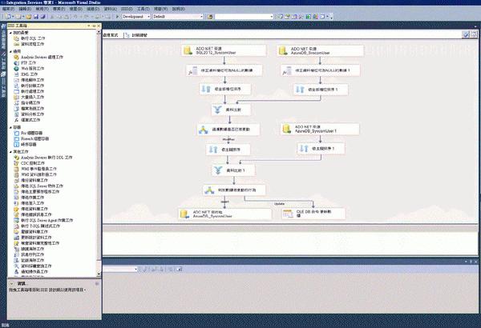The height and width of the screenshot is (328, 481).
Task: Click the sort icon of 依全部欄位排序 1
Action: [x=300, y=90]
